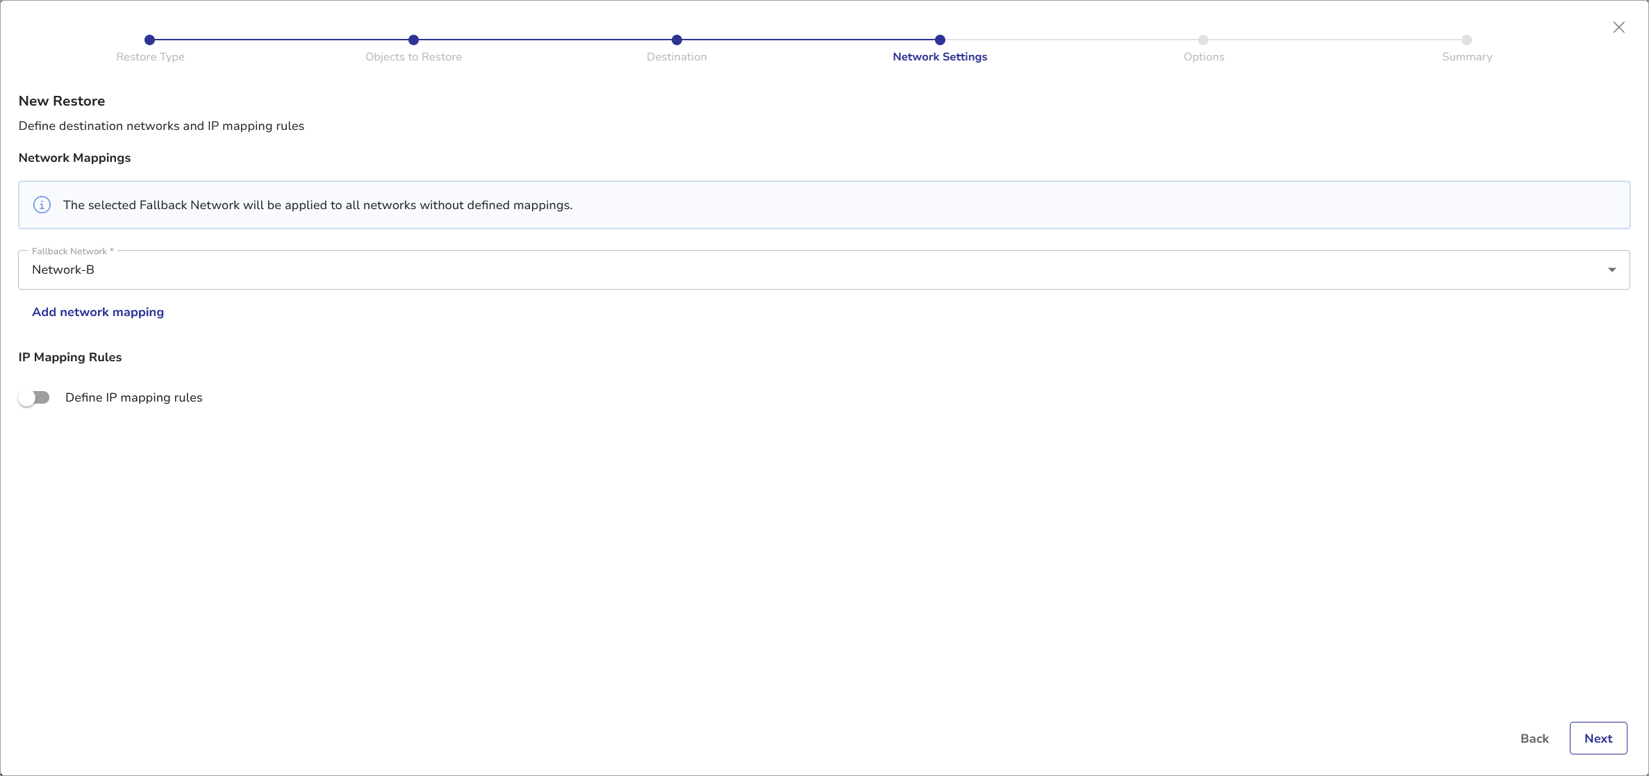Click the info icon in the banner
The image size is (1649, 776).
[x=42, y=205]
